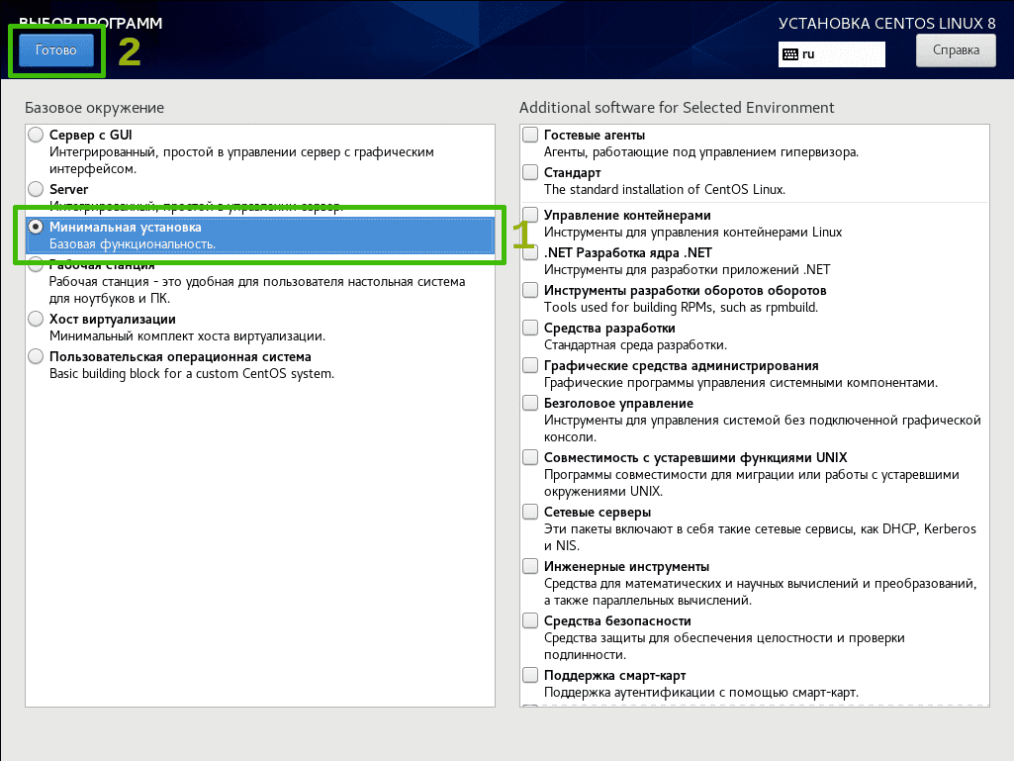Image resolution: width=1014 pixels, height=761 pixels.
Task: Enable Совместимость с устаревшими функциями UNIX
Action: pos(530,457)
